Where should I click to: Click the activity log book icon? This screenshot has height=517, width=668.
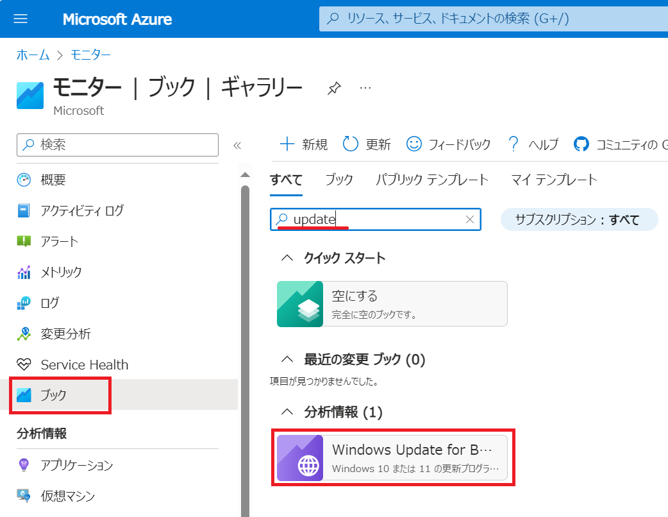[x=24, y=210]
